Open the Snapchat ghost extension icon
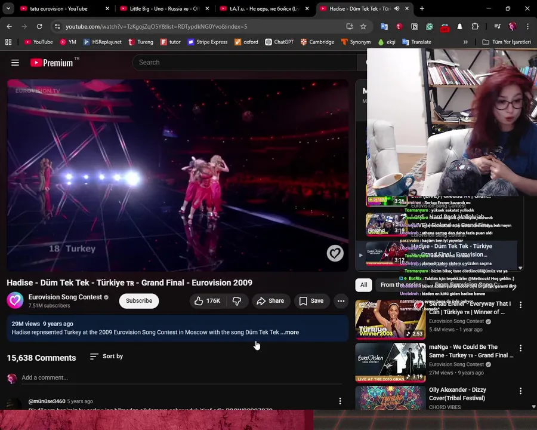537x430 pixels. [x=460, y=26]
